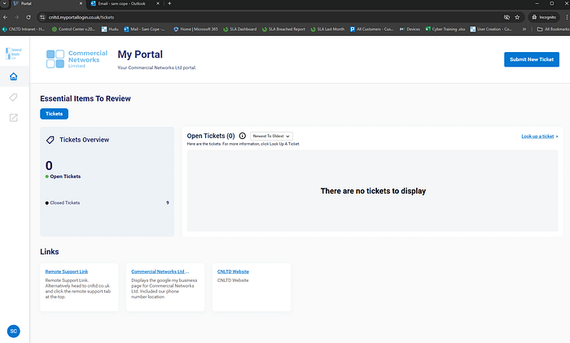Viewport: 570px width, 343px height.
Task: Open the CNLTD Intranet bookmark
Action: click(24, 29)
